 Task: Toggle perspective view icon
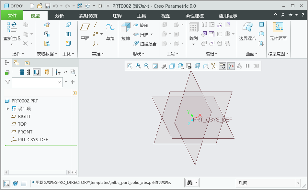tap(197, 66)
